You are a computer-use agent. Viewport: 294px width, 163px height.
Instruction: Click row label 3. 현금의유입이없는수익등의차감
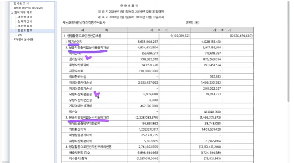point(87,118)
